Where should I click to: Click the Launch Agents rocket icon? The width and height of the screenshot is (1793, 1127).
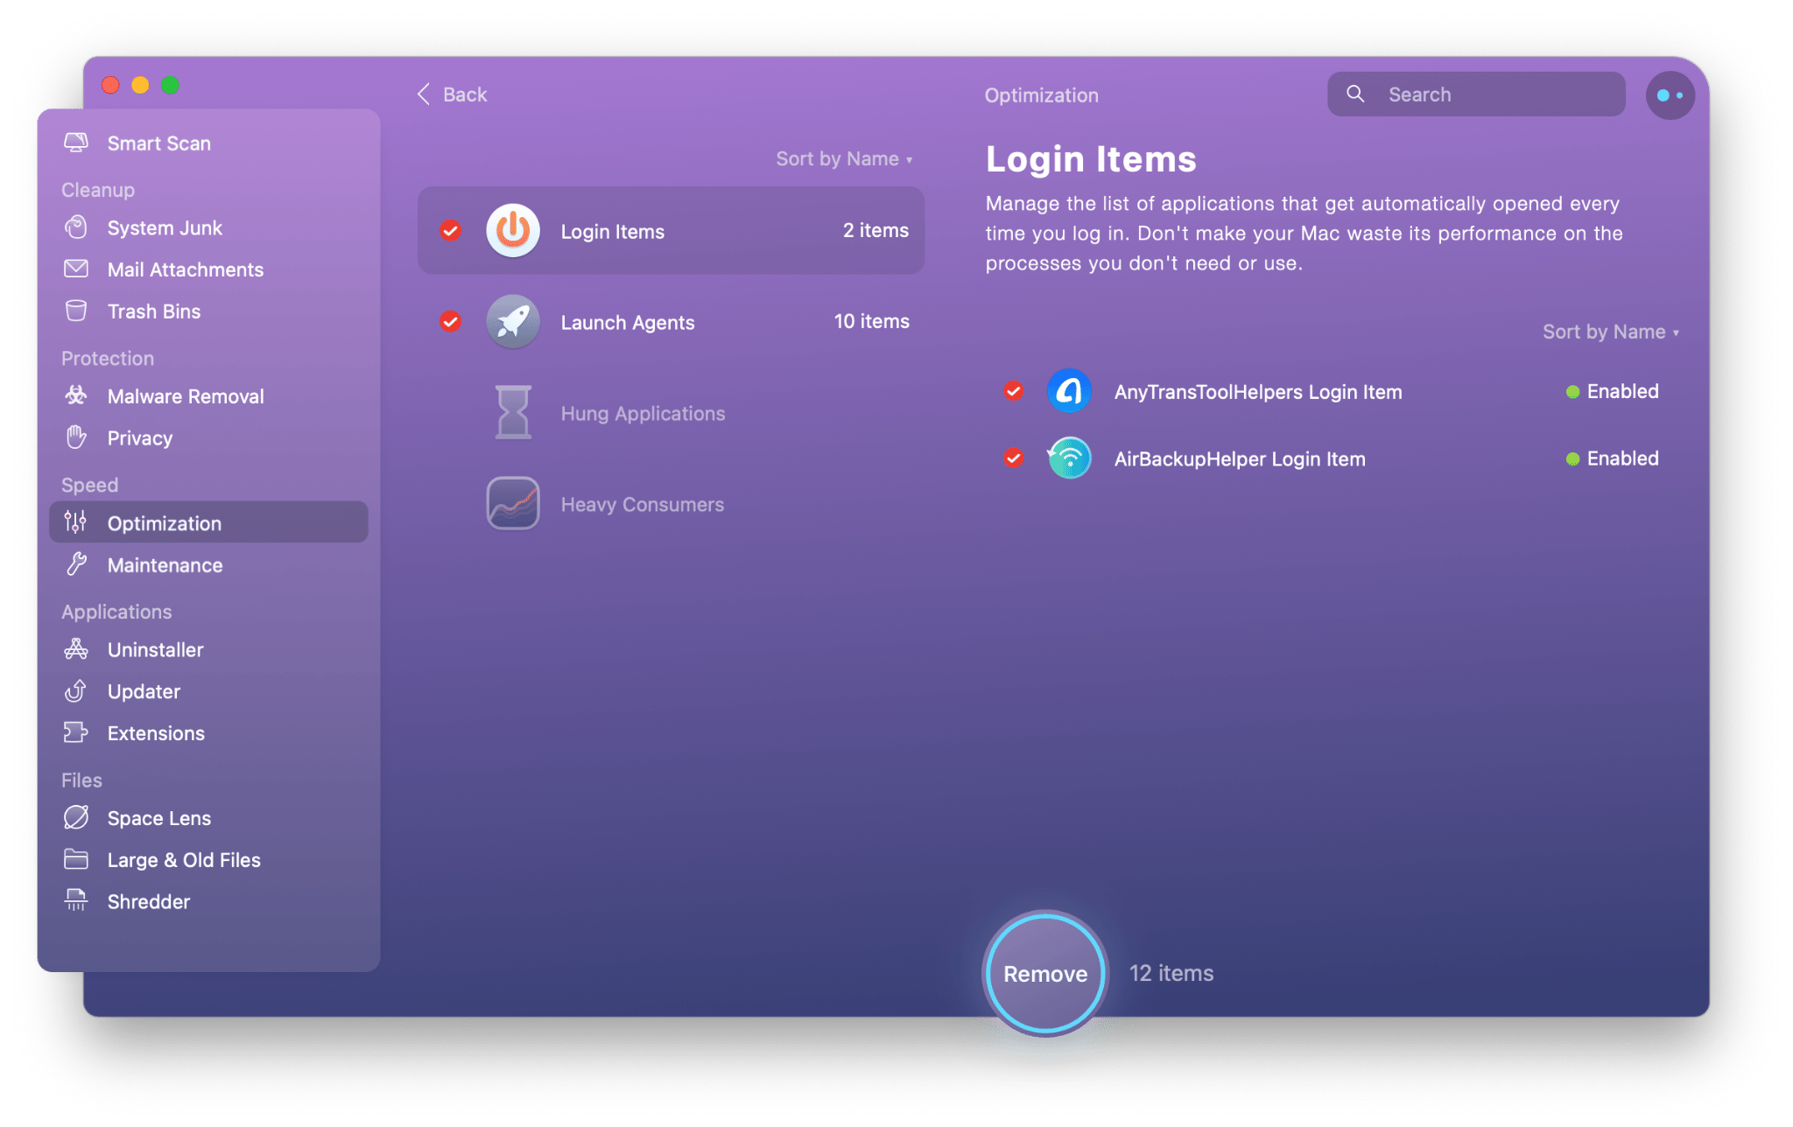(513, 322)
